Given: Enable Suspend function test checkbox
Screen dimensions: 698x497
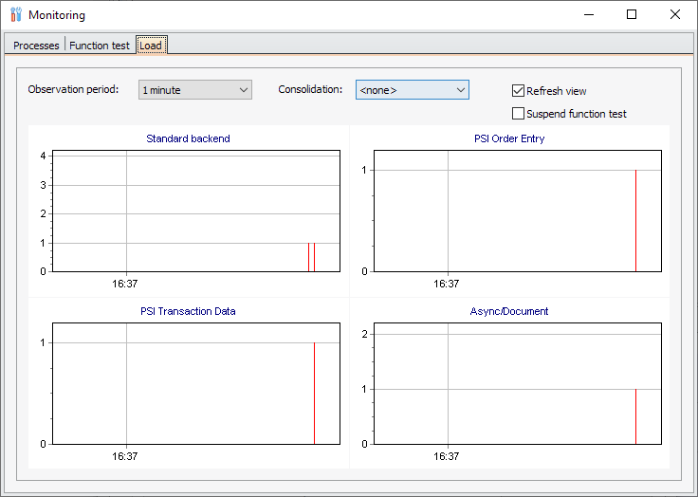Looking at the screenshot, I should point(519,114).
